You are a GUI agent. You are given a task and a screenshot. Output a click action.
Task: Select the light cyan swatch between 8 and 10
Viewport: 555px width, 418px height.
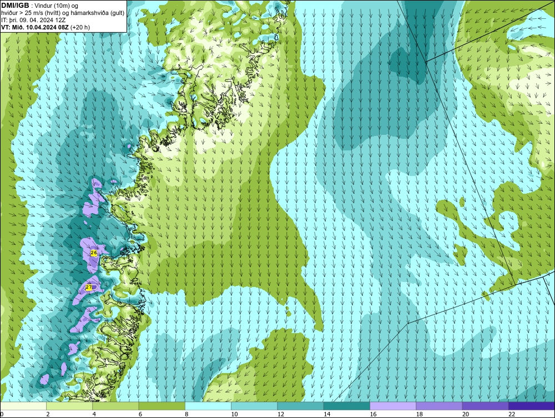coord(208,406)
